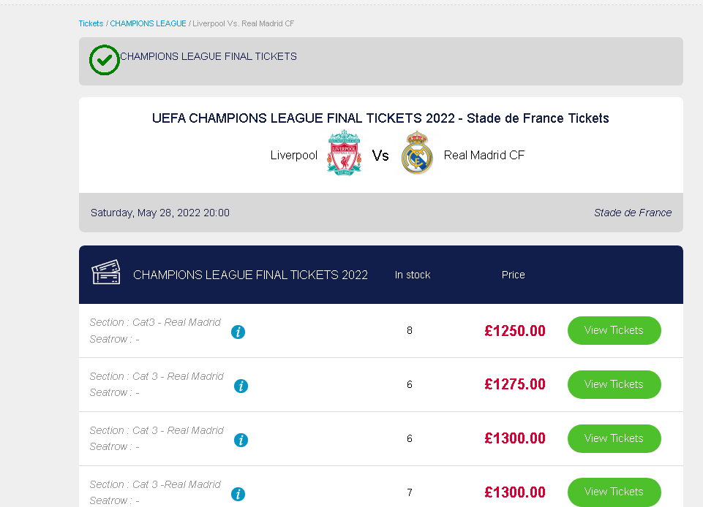Click the Real Madrid CF team name
703x507 pixels.
point(484,155)
